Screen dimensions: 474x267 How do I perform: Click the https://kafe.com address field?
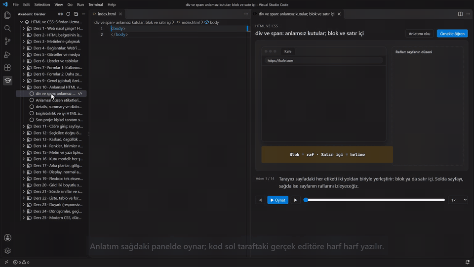[323, 60]
